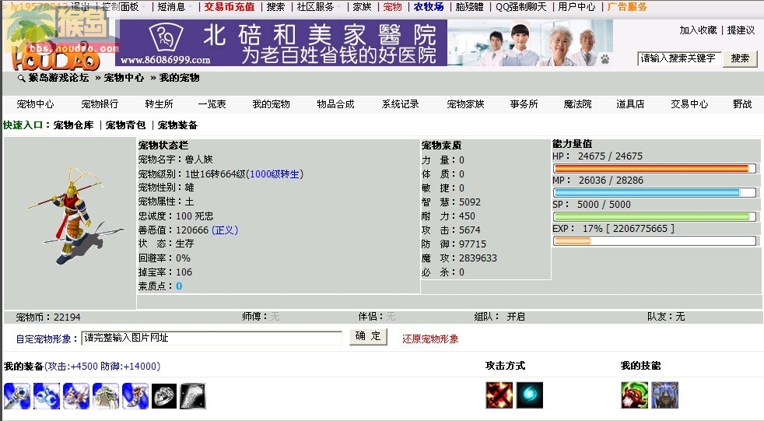Open the 事务所 navigation tab
This screenshot has width=764, height=421.
(524, 103)
